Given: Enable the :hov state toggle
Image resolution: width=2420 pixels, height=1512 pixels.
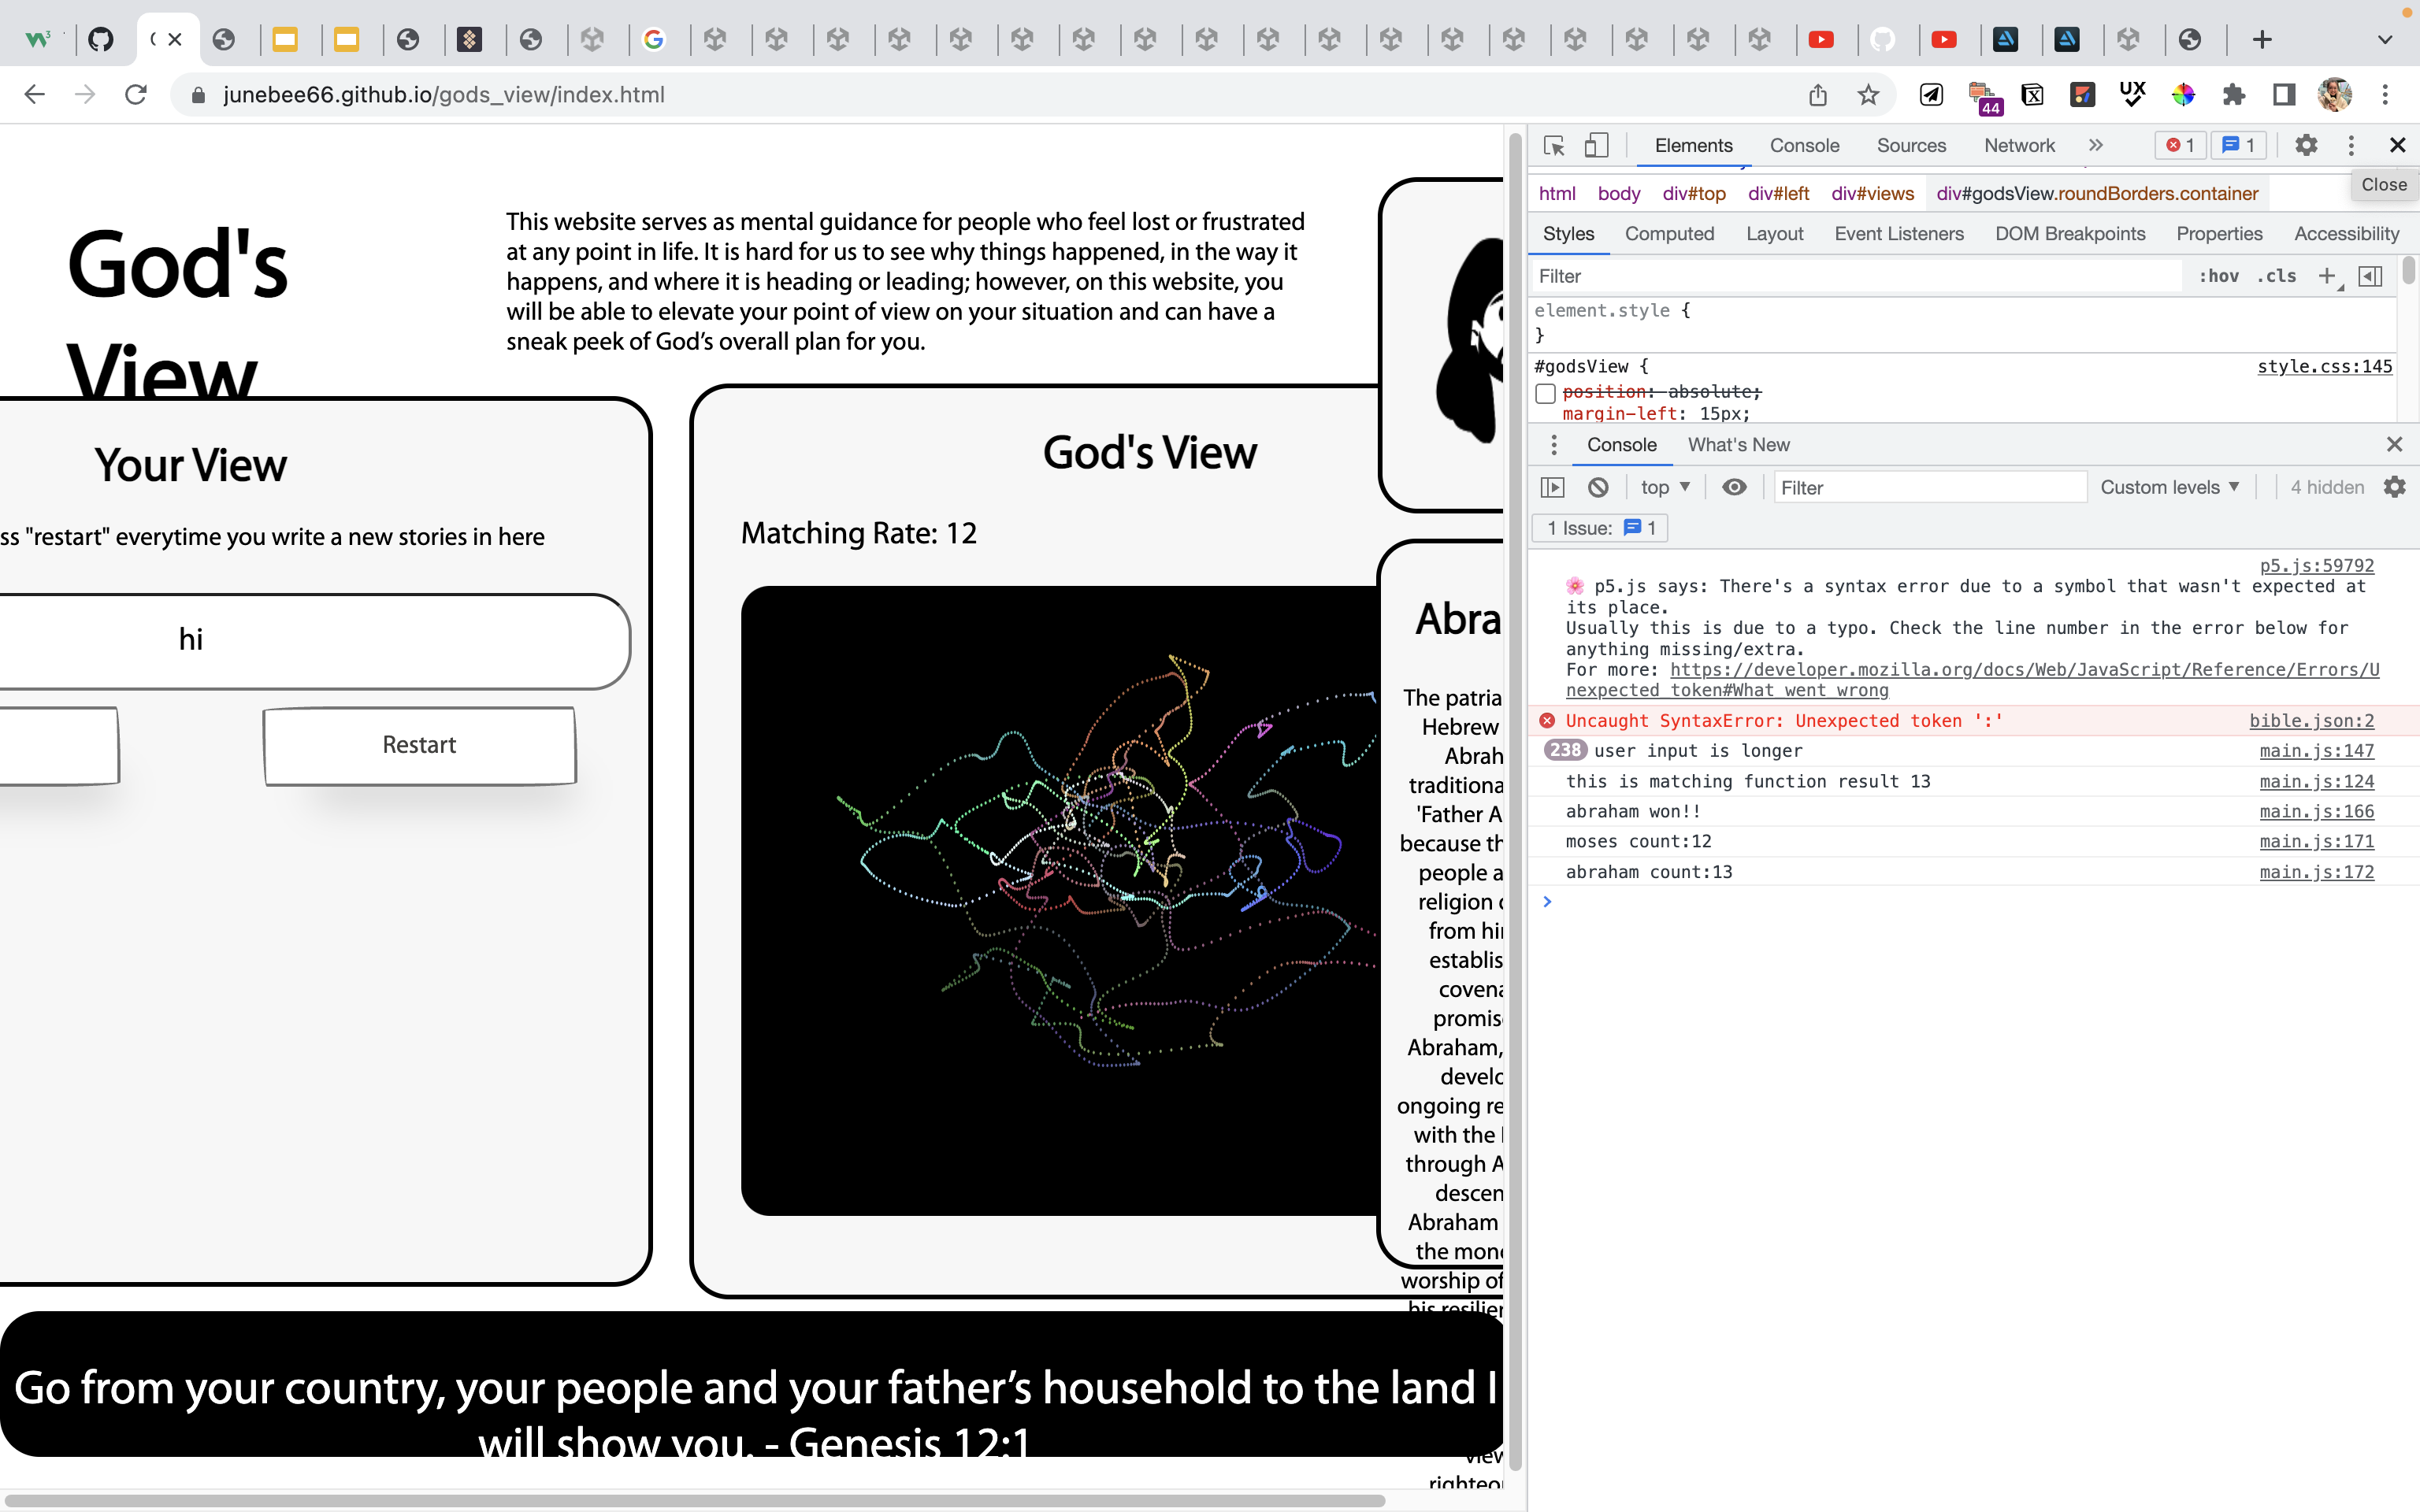Looking at the screenshot, I should pyautogui.click(x=2220, y=275).
